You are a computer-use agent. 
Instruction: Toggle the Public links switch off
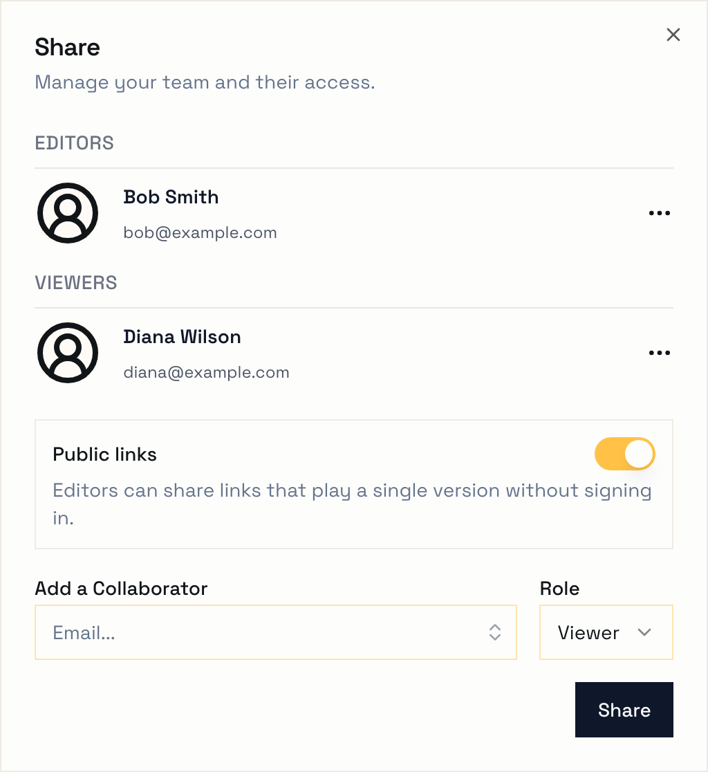click(625, 454)
